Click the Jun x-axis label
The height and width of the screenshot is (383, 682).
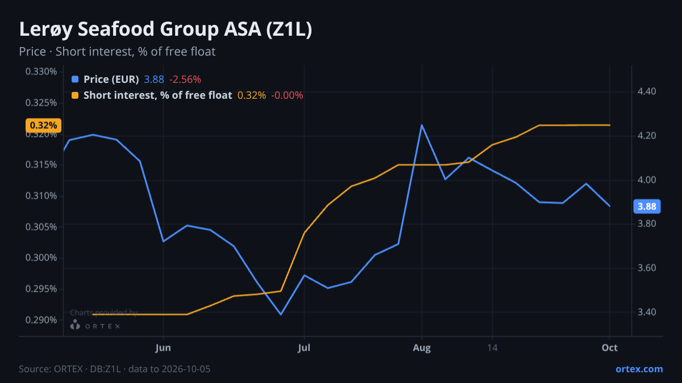click(x=163, y=347)
